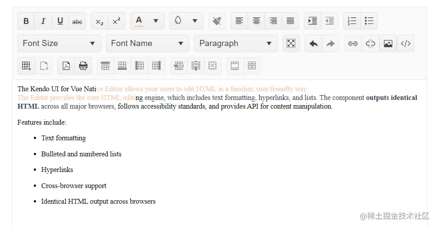
Task: Toggle Italic formatting
Action: pos(43,21)
